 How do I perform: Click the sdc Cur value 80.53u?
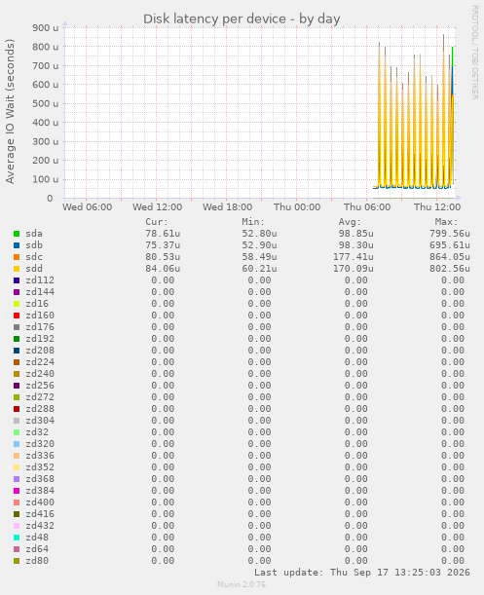[163, 257]
